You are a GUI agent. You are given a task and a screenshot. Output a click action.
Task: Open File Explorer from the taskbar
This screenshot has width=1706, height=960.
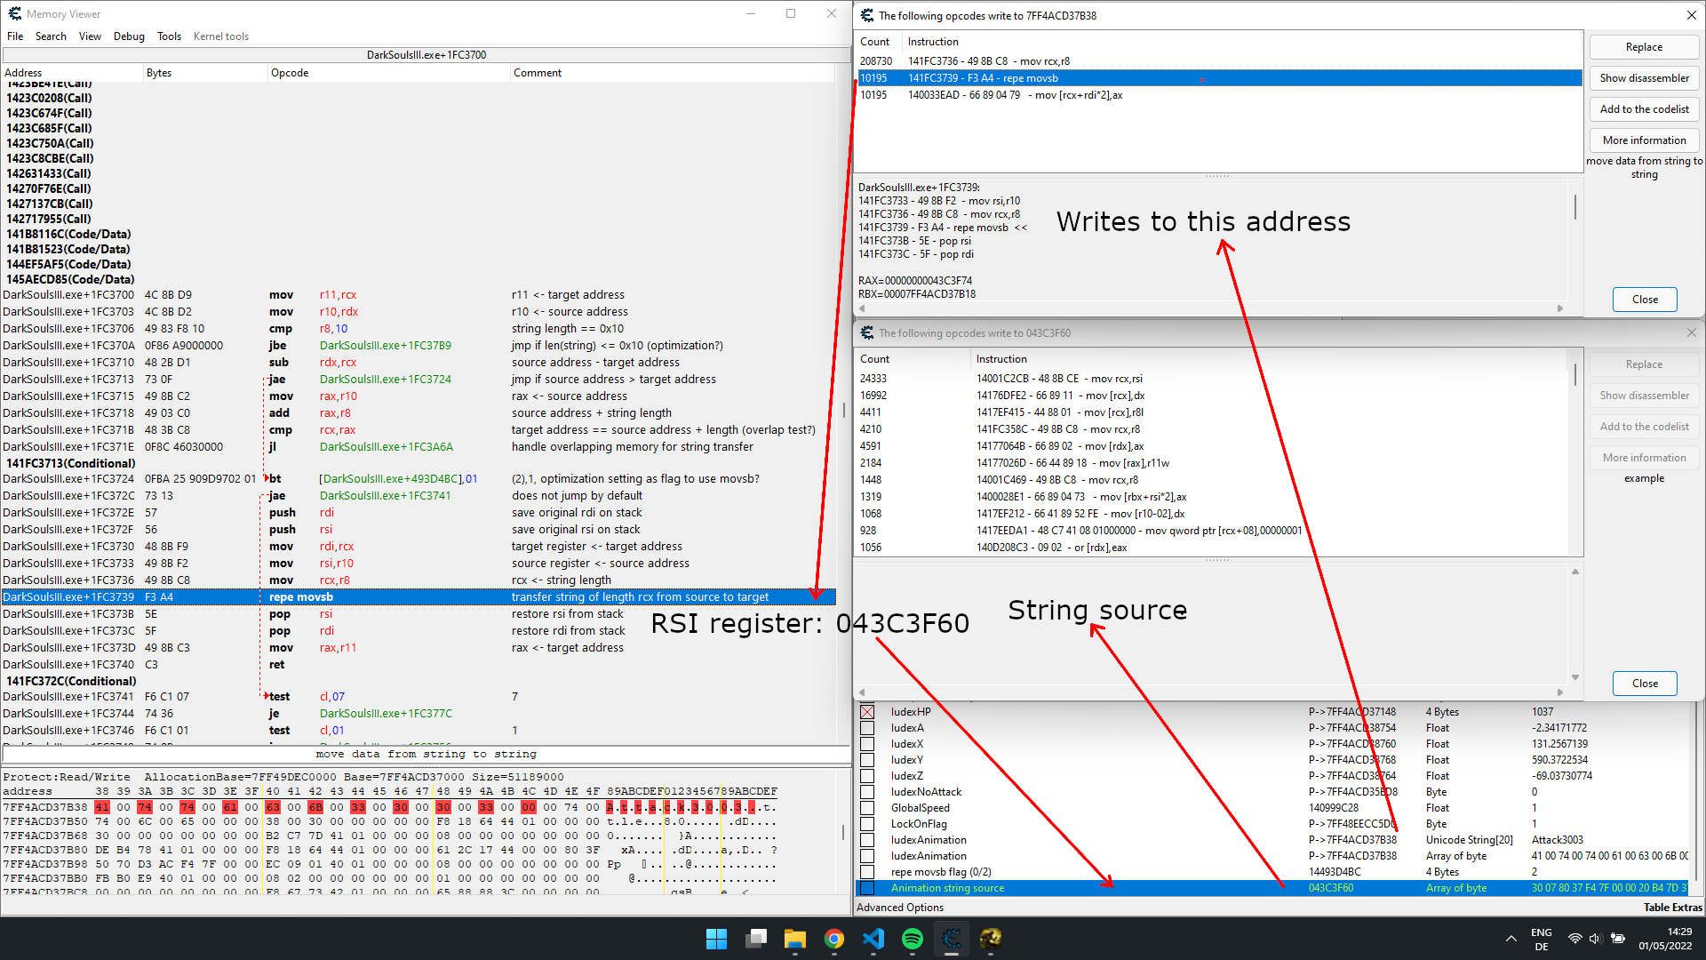pos(794,939)
